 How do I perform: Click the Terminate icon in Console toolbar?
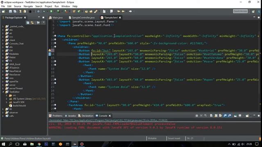point(196,116)
